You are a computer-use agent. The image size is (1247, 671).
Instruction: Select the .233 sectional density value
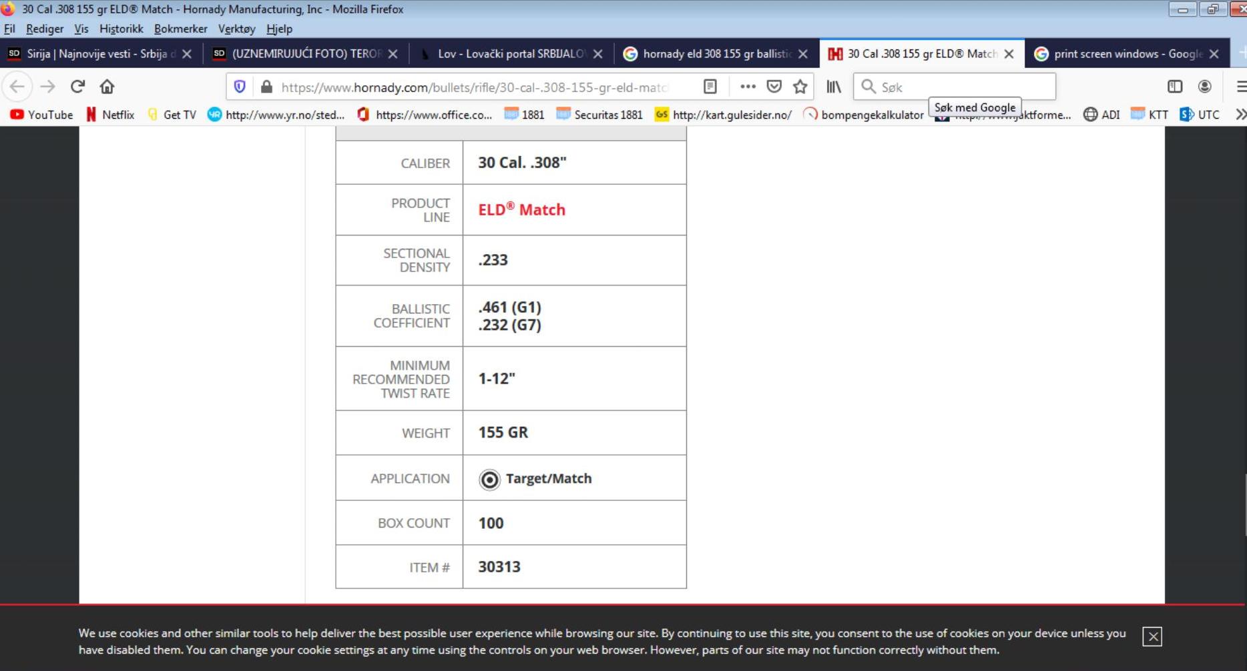[493, 260]
